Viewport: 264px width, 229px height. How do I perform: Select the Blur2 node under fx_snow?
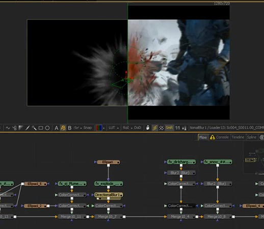point(218,184)
